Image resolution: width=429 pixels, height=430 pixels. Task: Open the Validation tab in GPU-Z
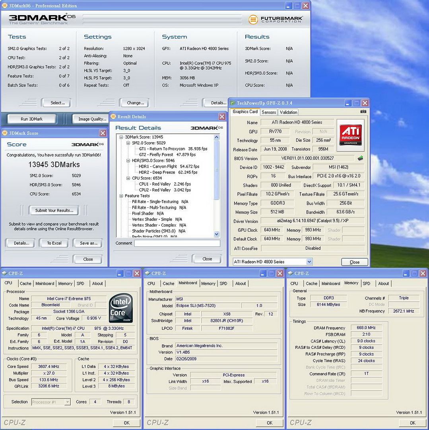coord(288,112)
